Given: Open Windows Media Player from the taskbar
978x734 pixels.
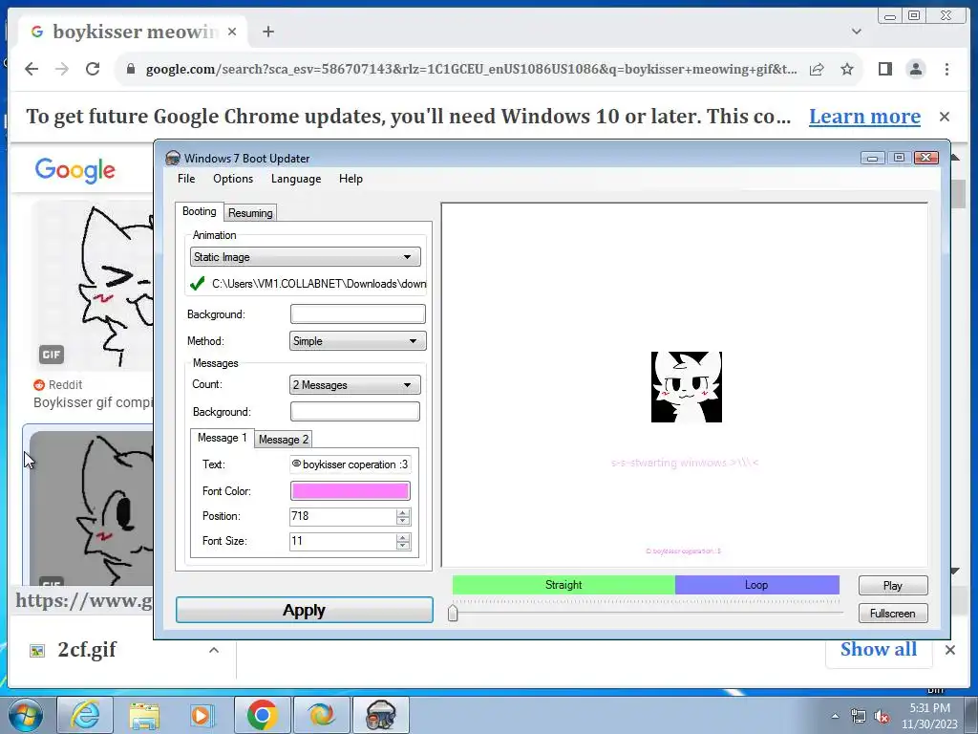Looking at the screenshot, I should pos(201,715).
